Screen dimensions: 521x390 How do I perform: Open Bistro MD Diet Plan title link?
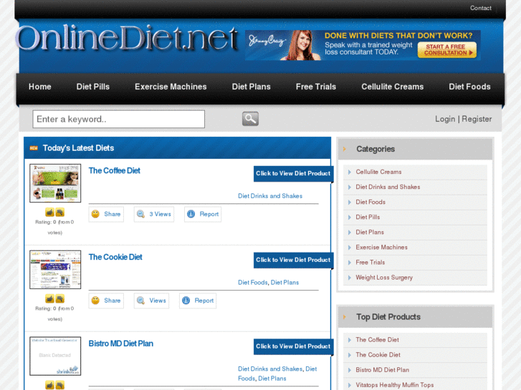pyautogui.click(x=121, y=343)
